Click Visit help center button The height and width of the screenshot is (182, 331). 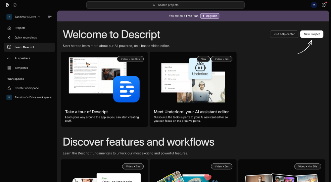pyautogui.click(x=284, y=34)
